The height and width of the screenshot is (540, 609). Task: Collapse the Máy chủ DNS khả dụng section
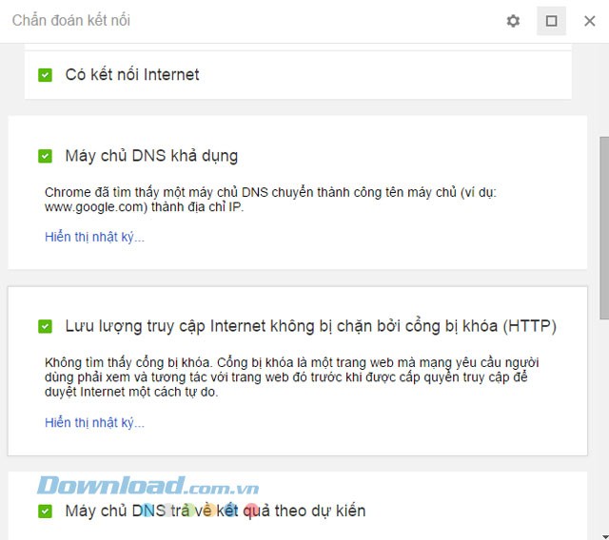151,156
